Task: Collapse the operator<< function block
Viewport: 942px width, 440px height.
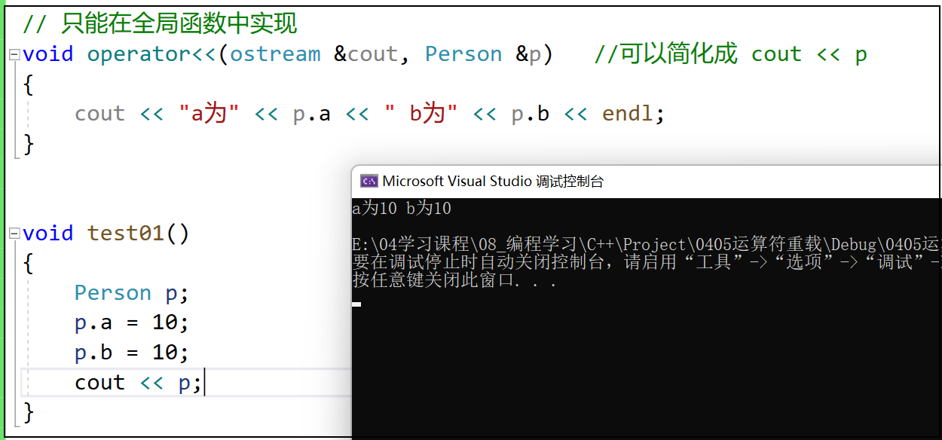Action: click(x=14, y=54)
